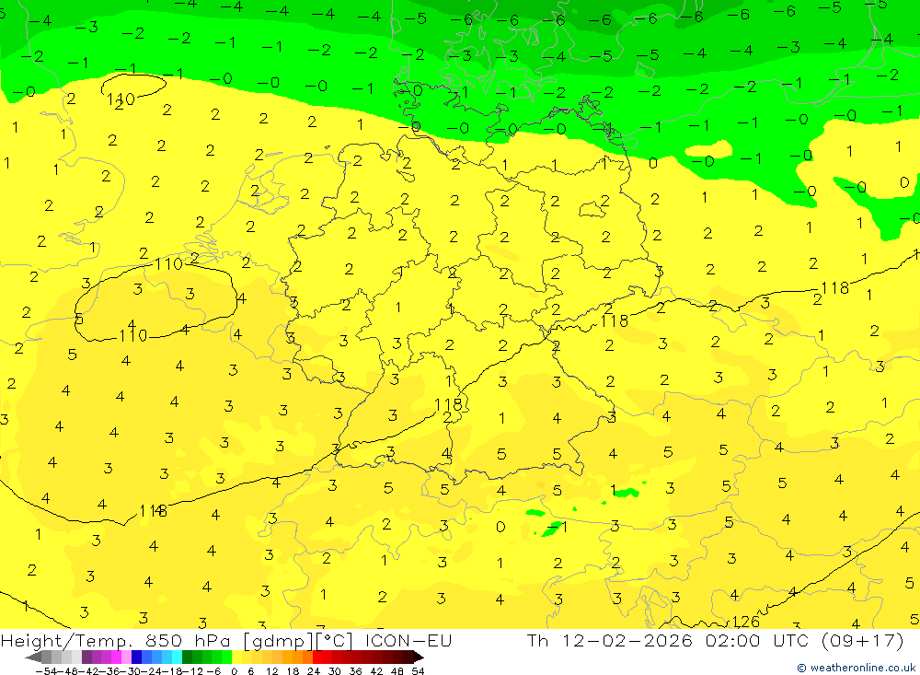Click the legend value "42" on the color scale
Image resolution: width=920 pixels, height=675 pixels.
click(x=376, y=671)
